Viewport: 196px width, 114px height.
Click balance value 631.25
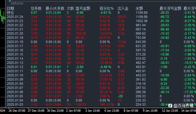click(x=141, y=46)
